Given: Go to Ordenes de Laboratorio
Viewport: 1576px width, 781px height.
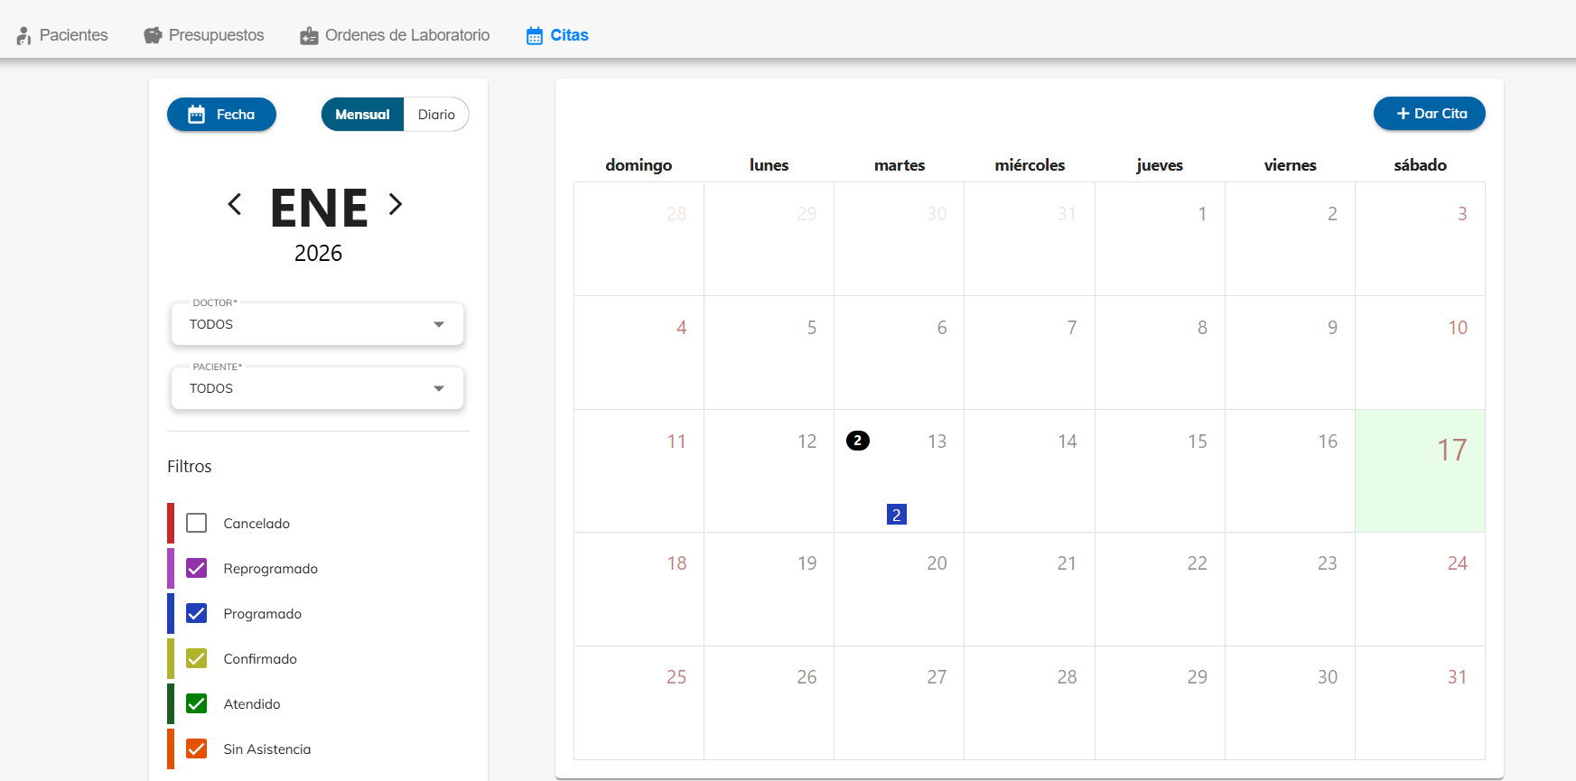Looking at the screenshot, I should point(395,35).
